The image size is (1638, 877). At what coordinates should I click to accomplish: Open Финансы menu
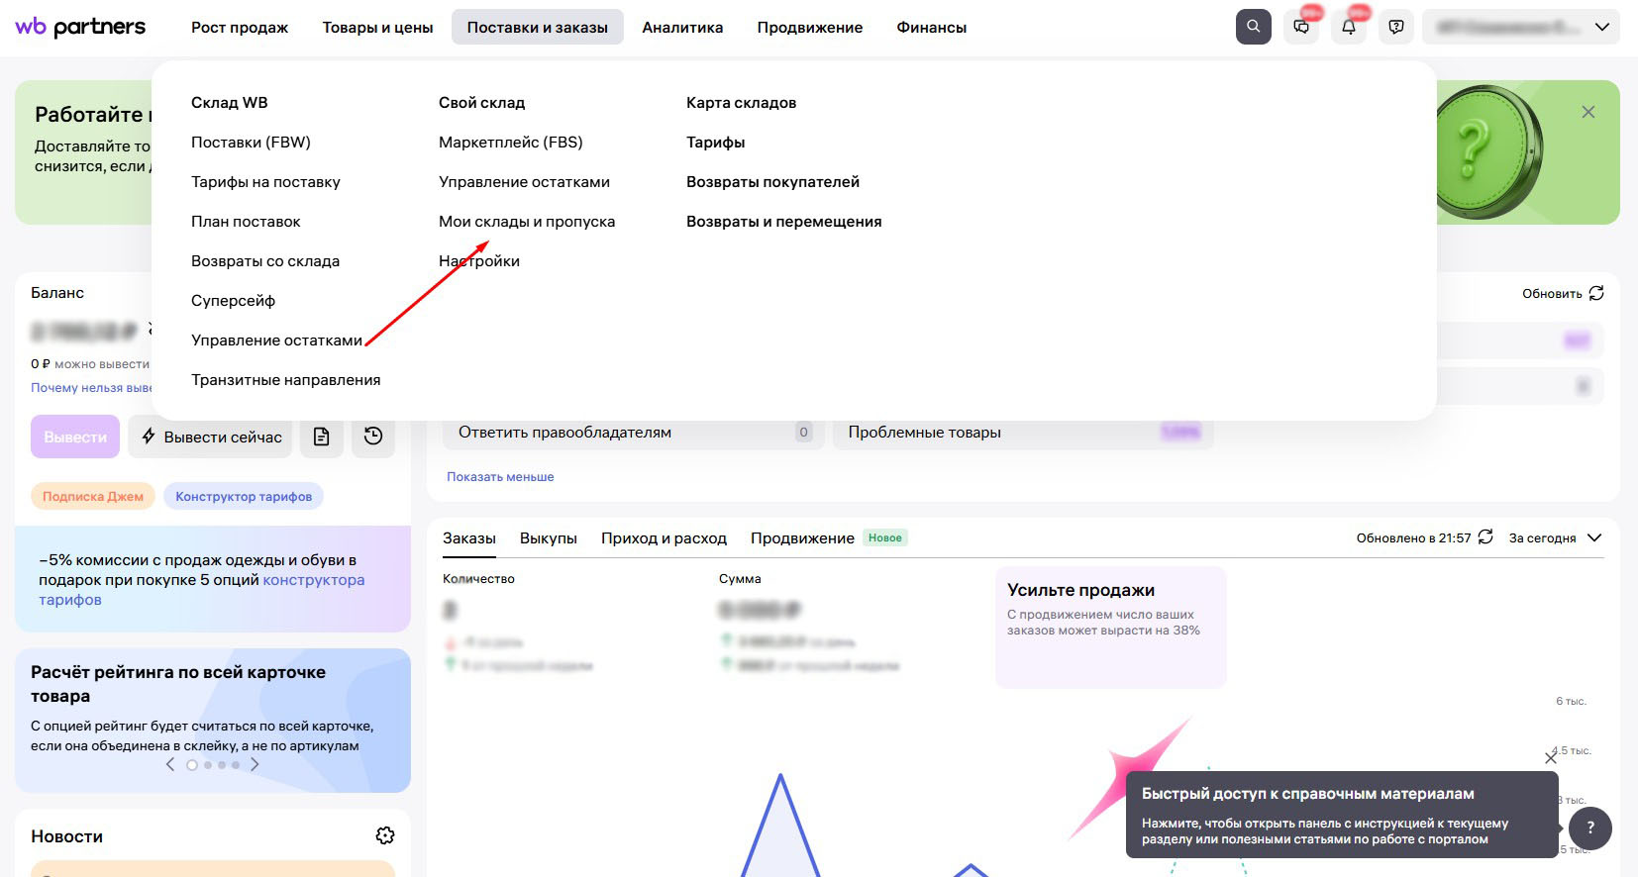point(932,28)
